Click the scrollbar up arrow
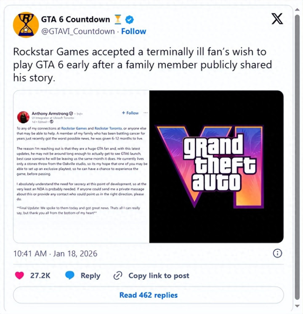Screen dimensions: 303x314 pyautogui.click(x=297, y=9)
